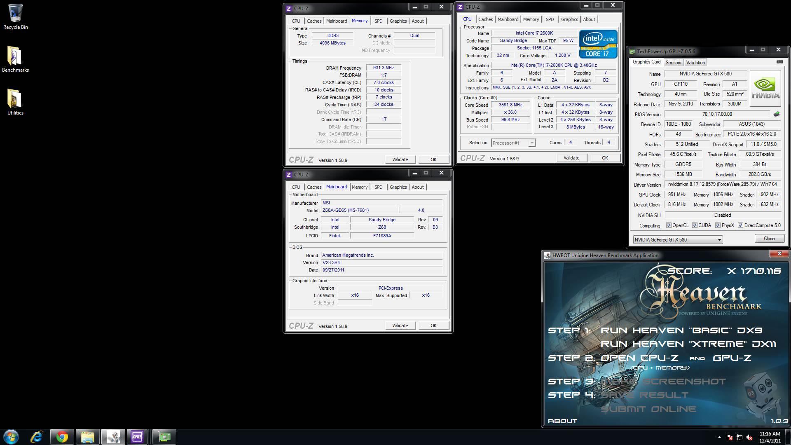Viewport: 791px width, 445px height.
Task: Click Submit Online in Heaven app
Action: (648, 409)
